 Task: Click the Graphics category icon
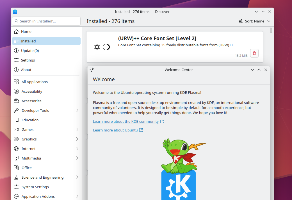(x=16, y=139)
